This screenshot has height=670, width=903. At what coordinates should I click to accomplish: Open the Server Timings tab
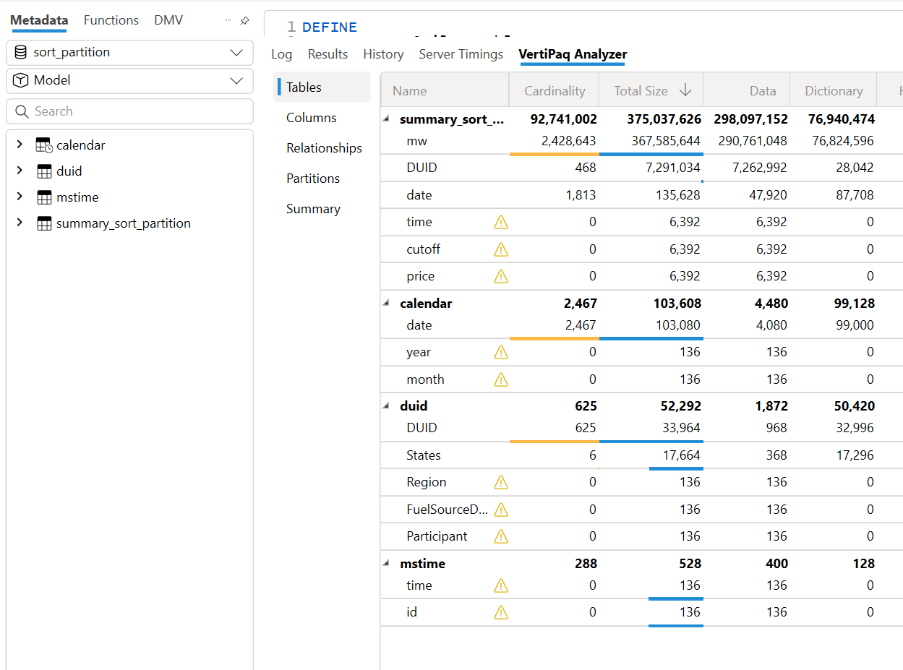461,53
